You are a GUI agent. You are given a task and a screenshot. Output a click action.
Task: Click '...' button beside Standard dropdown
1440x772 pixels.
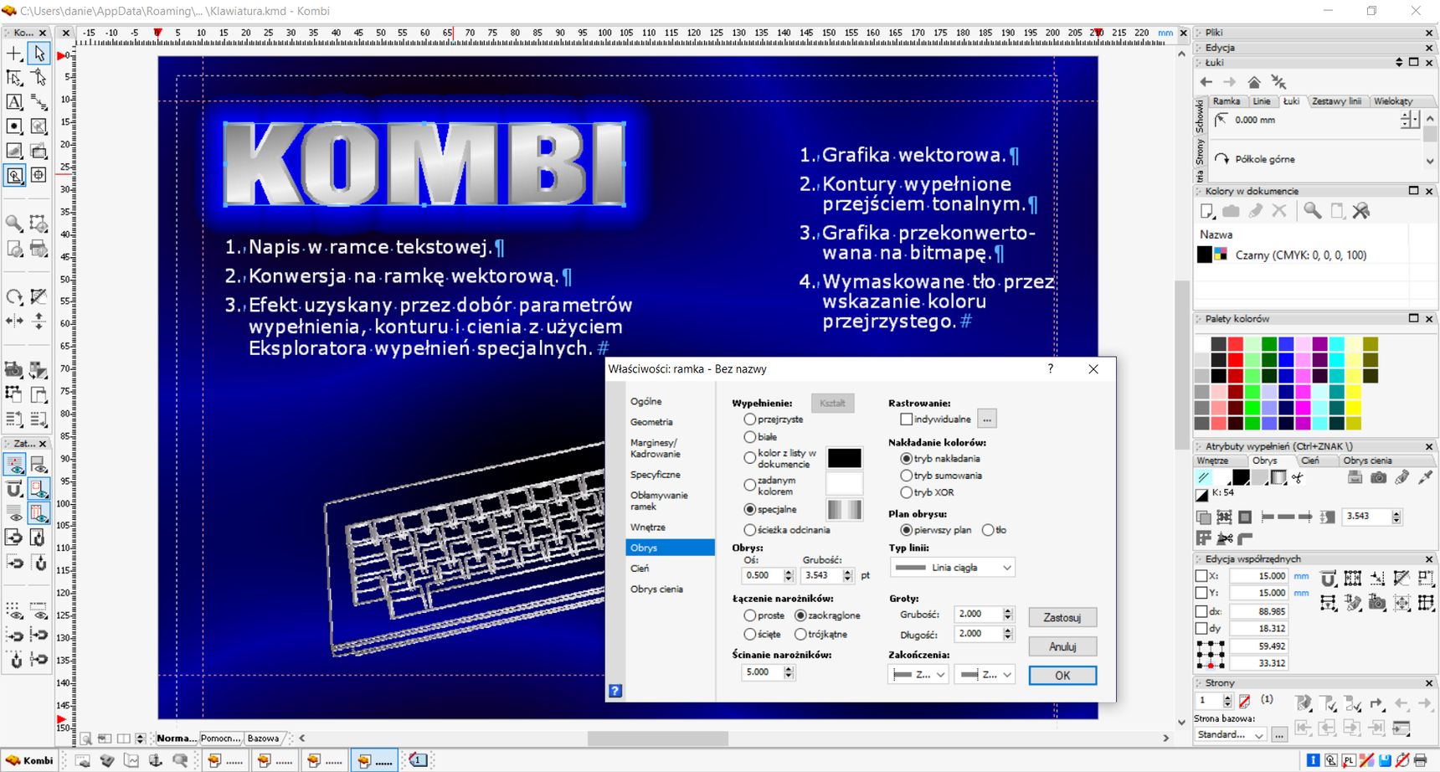coord(1278,734)
